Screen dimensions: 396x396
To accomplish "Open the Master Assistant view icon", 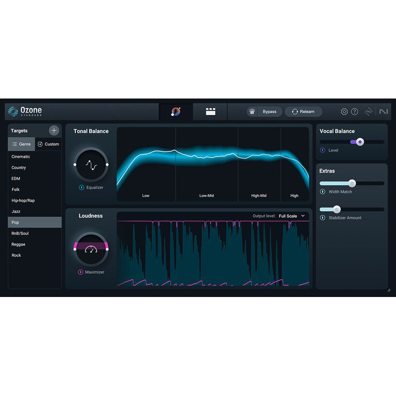I will click(176, 112).
